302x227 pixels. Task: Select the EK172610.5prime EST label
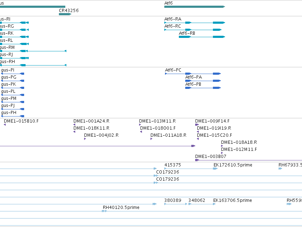coord(233,165)
